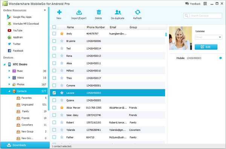Click Lavone's contact photo

[x=180, y=38]
